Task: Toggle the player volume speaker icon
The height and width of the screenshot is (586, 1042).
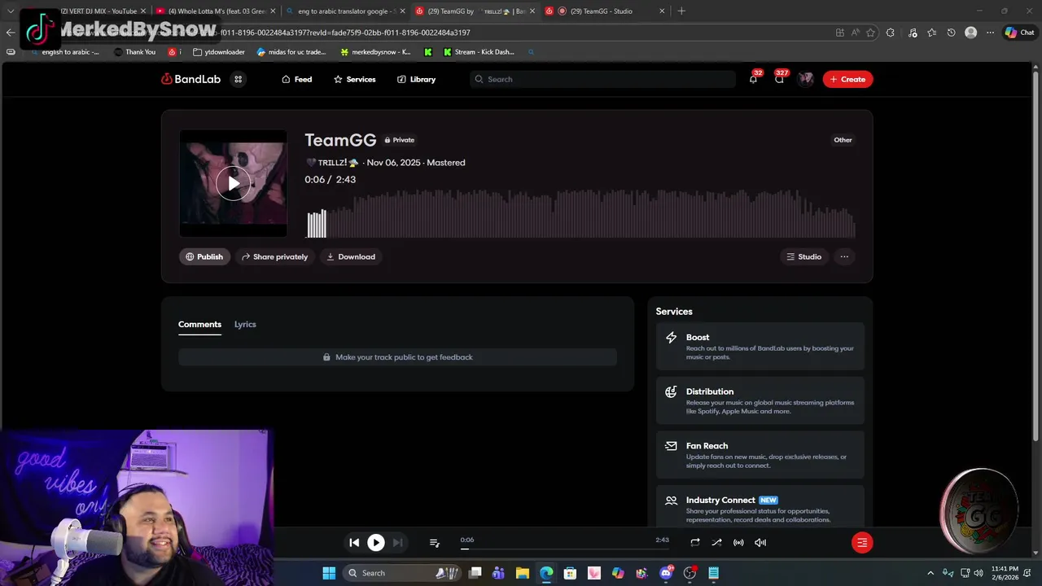Action: pos(760,542)
